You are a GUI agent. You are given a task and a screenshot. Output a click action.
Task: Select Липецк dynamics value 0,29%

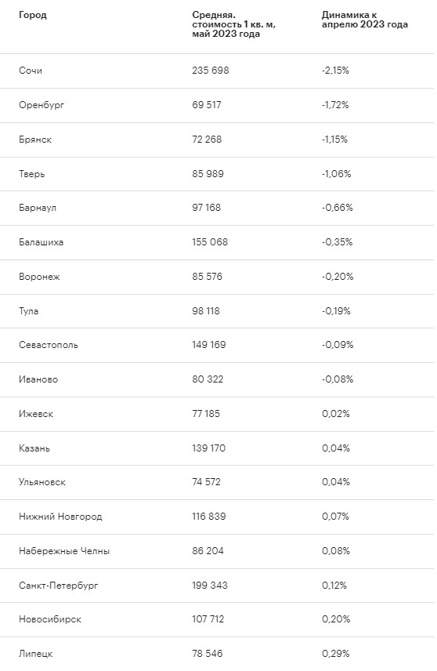[x=336, y=654]
